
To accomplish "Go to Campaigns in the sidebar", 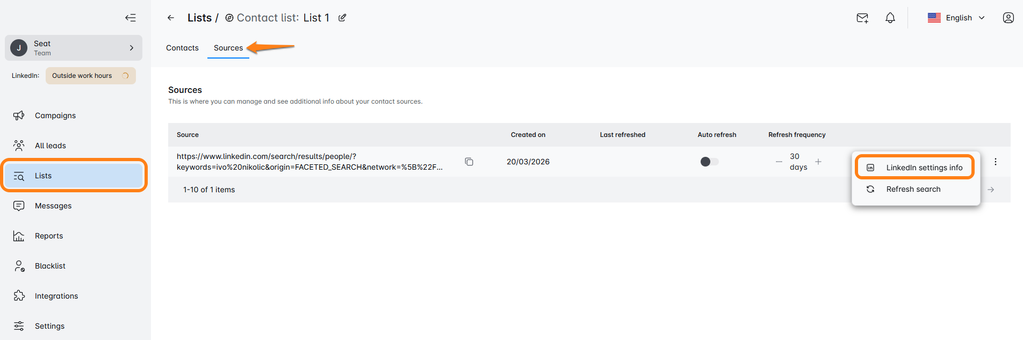I will (x=55, y=115).
